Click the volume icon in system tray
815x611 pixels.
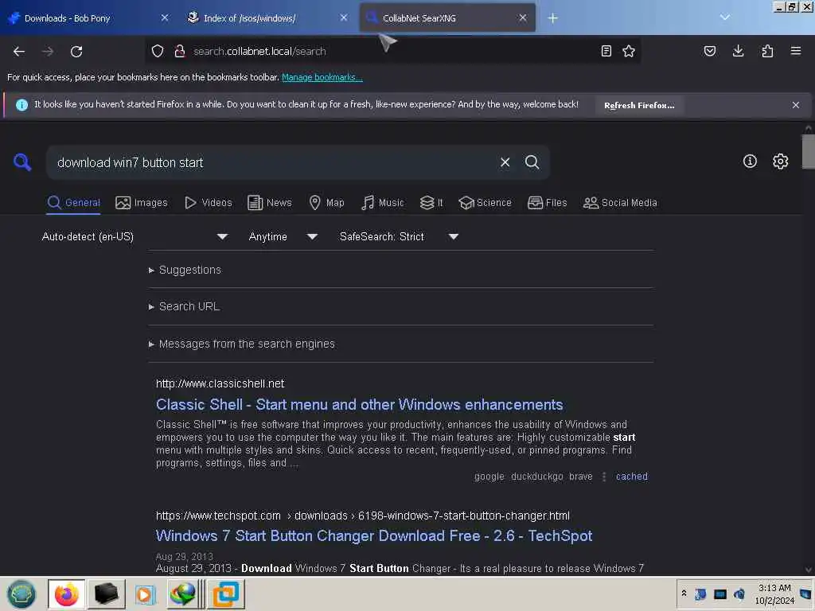(x=739, y=593)
